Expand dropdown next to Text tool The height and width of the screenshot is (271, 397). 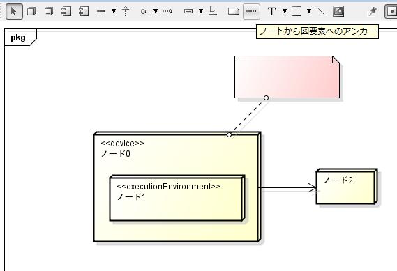tap(285, 11)
